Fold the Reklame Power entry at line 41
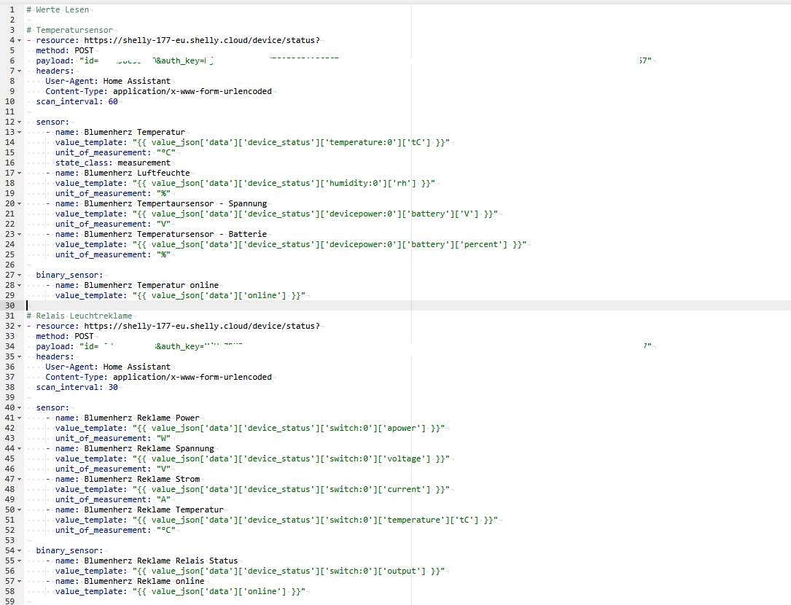 point(19,418)
